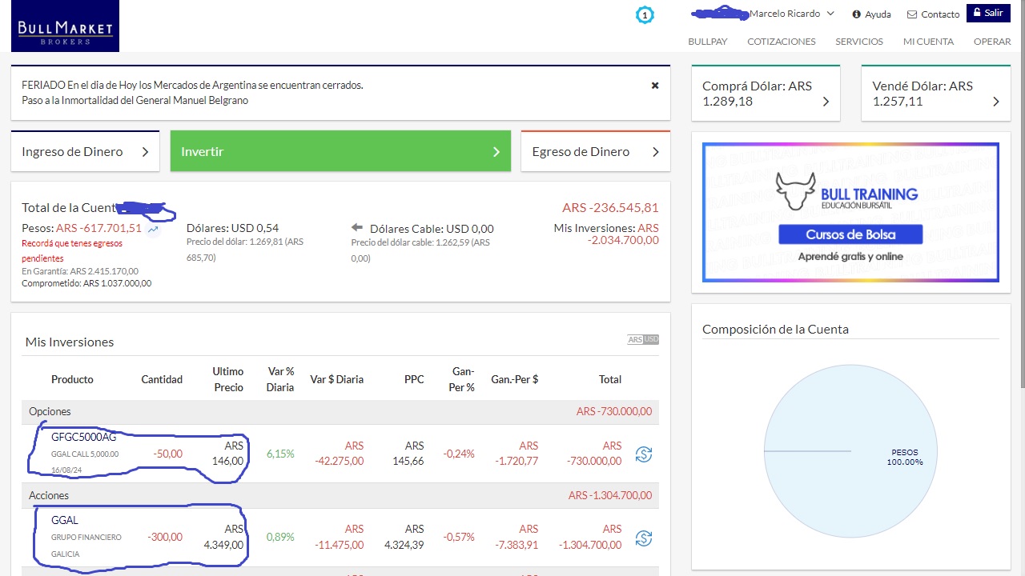Viewport: 1025px width, 576px height.
Task: Click the Producto column header
Action: click(72, 379)
